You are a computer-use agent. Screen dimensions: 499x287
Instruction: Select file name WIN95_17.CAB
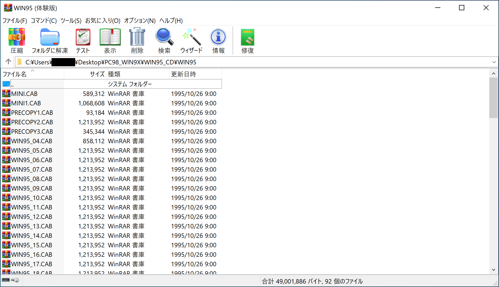click(x=32, y=264)
